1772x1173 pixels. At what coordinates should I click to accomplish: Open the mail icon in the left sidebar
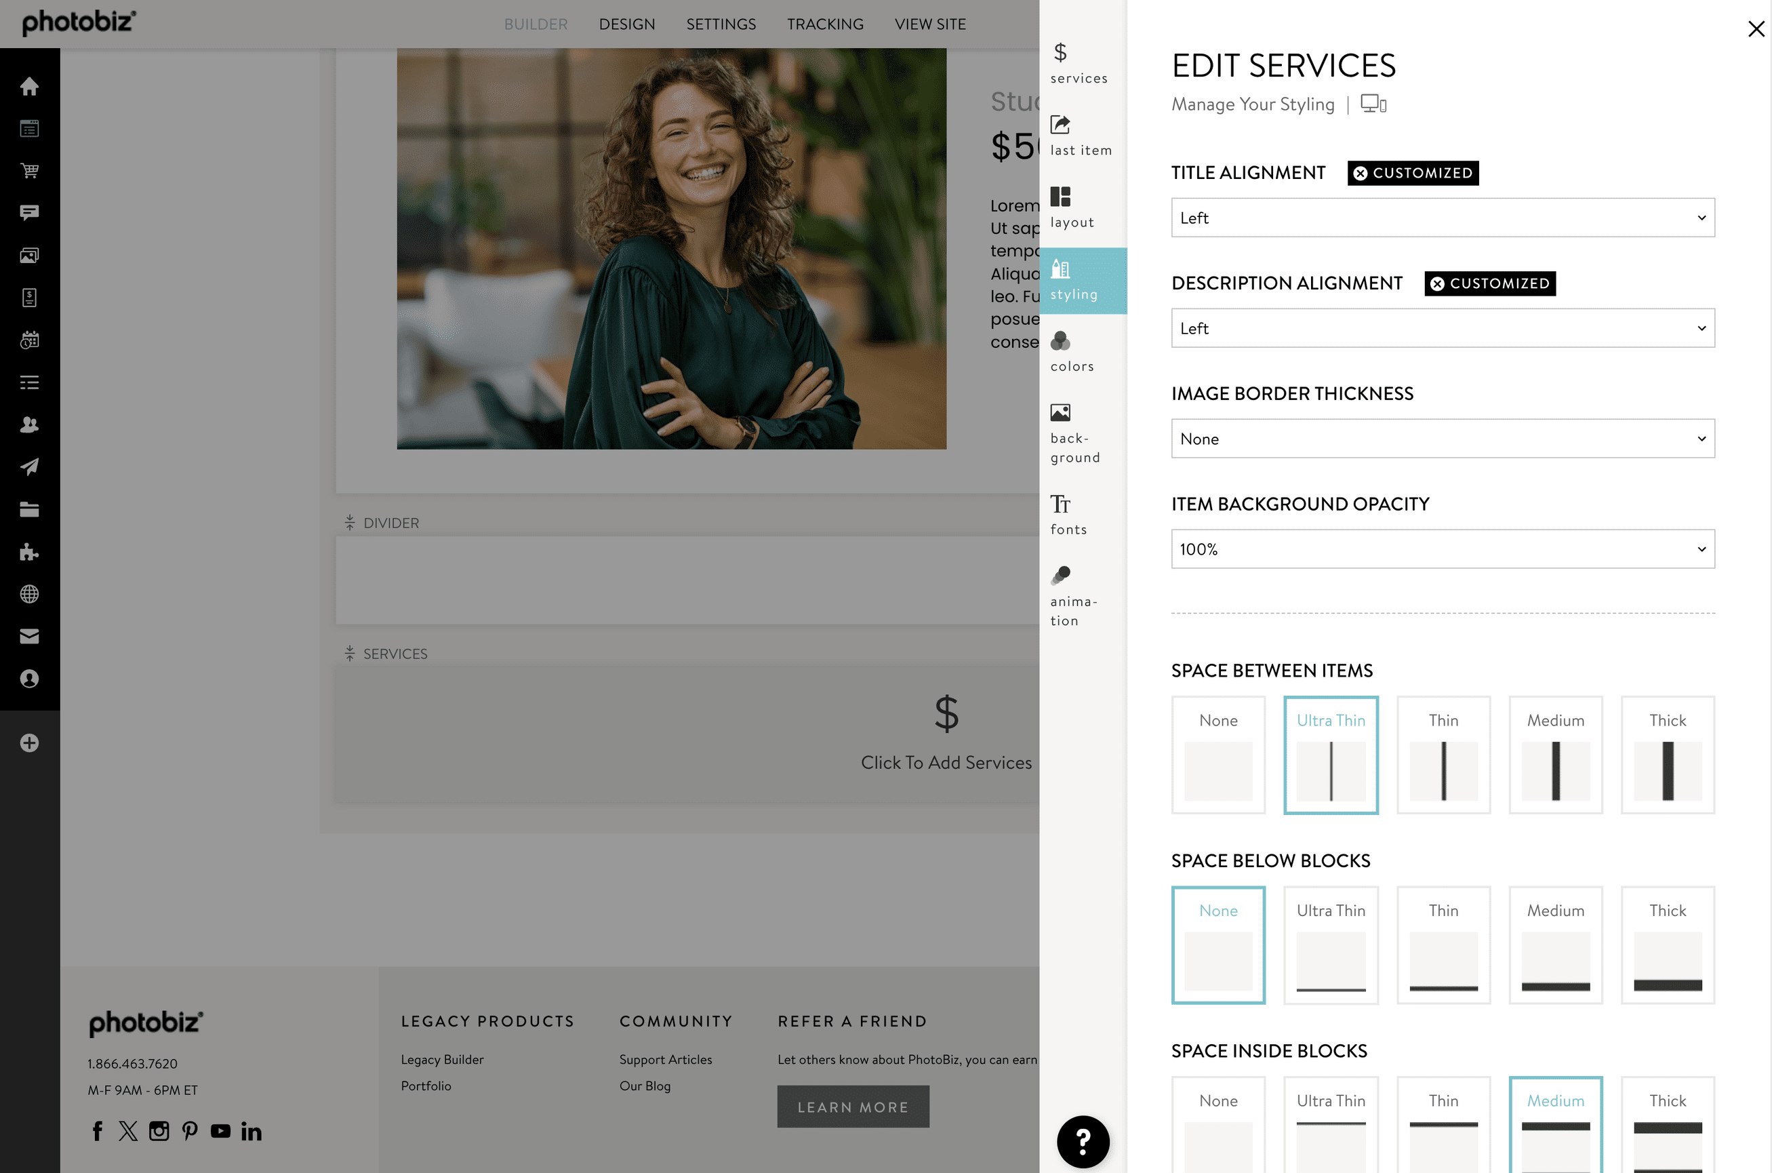(30, 636)
